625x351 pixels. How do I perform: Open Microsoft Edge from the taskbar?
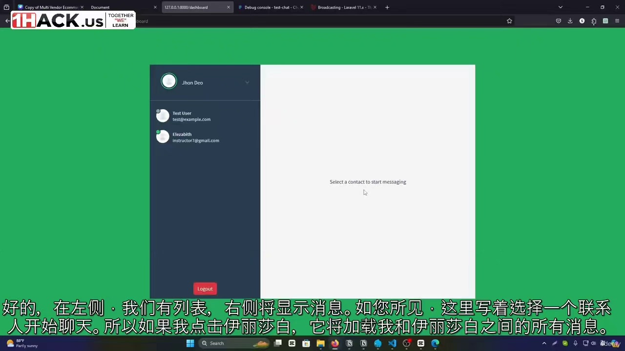coord(435,343)
